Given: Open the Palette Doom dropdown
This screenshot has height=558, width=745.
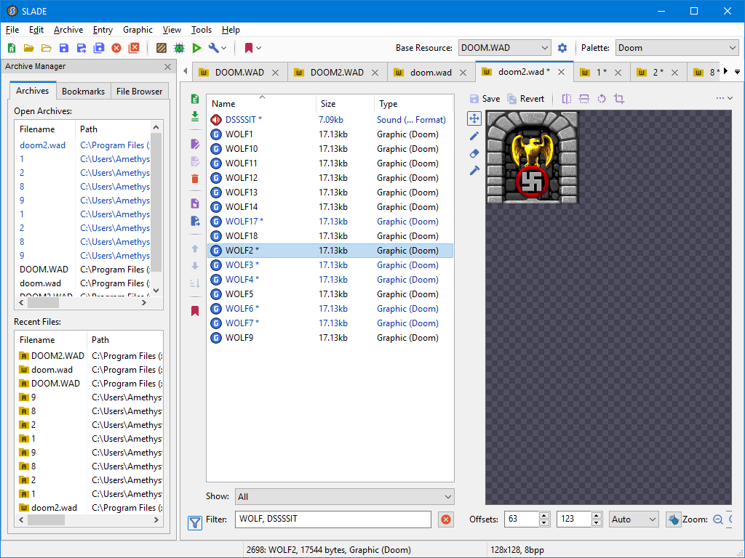Looking at the screenshot, I should pos(677,48).
